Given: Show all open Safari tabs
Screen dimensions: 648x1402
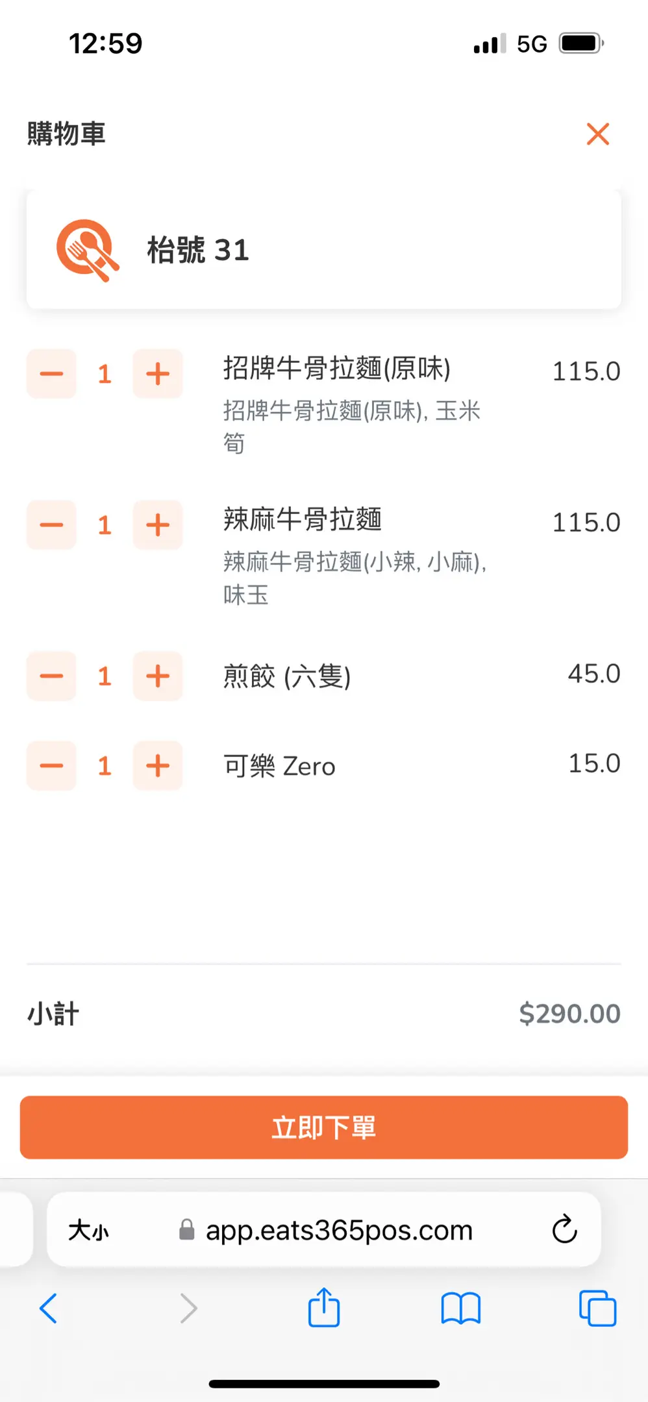Looking at the screenshot, I should [x=597, y=1308].
